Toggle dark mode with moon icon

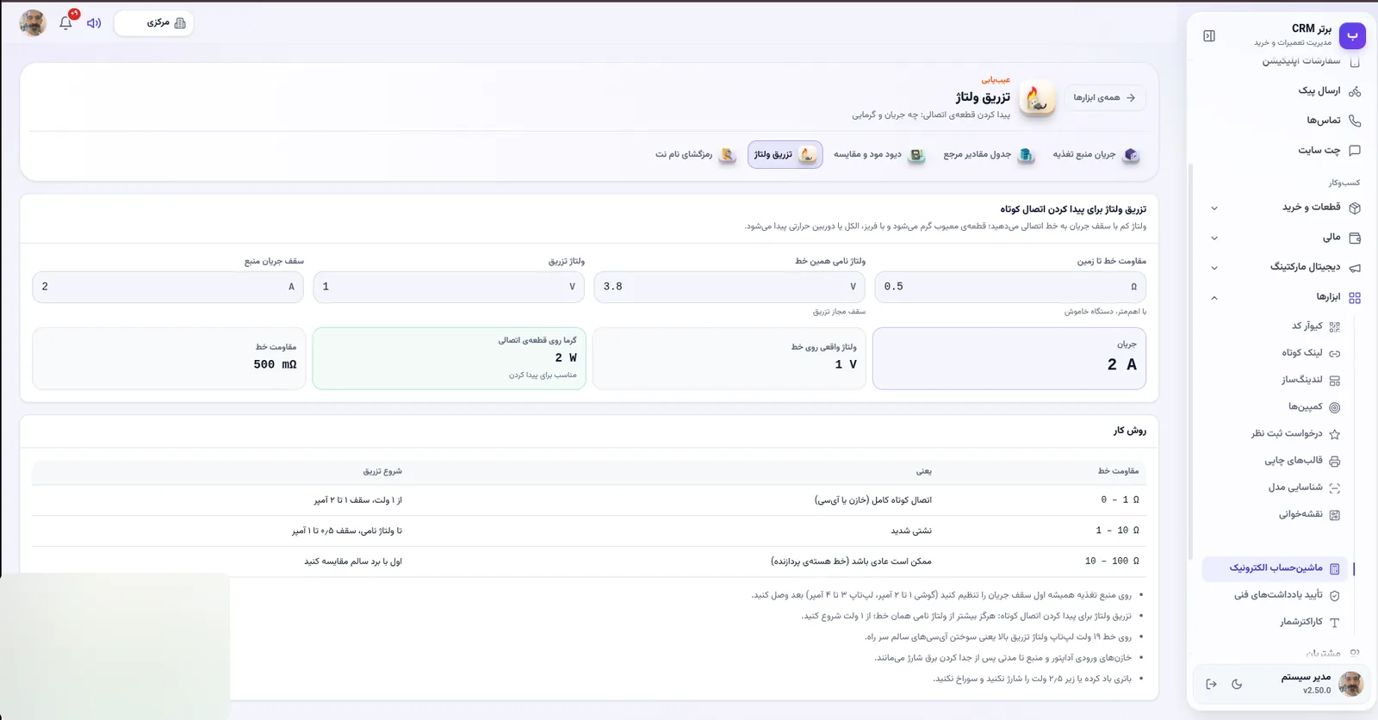(1237, 685)
